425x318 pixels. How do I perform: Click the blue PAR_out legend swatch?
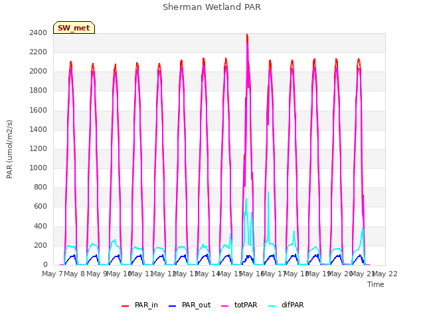point(172,306)
